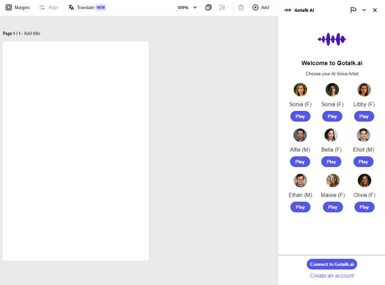Click the blank white page canvas
Screen dimensions: 385x285
pos(76,151)
